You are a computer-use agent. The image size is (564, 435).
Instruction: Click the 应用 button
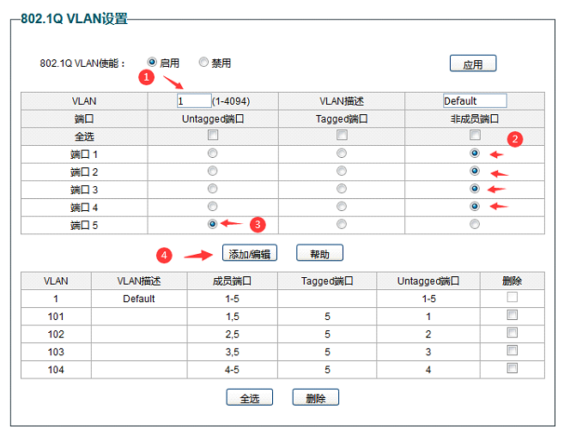click(472, 64)
